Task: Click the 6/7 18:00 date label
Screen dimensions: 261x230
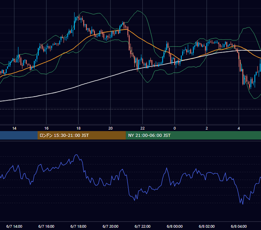Action: coord(78,226)
